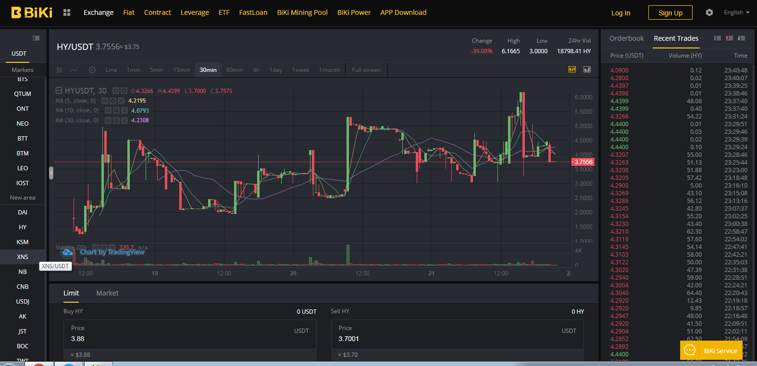Open the BiKi Mining Pool link
This screenshot has height=366, width=757.
(x=302, y=12)
